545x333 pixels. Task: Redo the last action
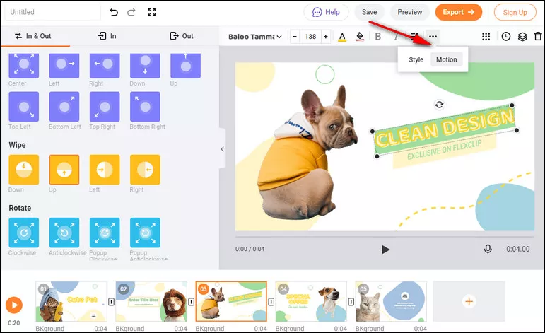131,12
